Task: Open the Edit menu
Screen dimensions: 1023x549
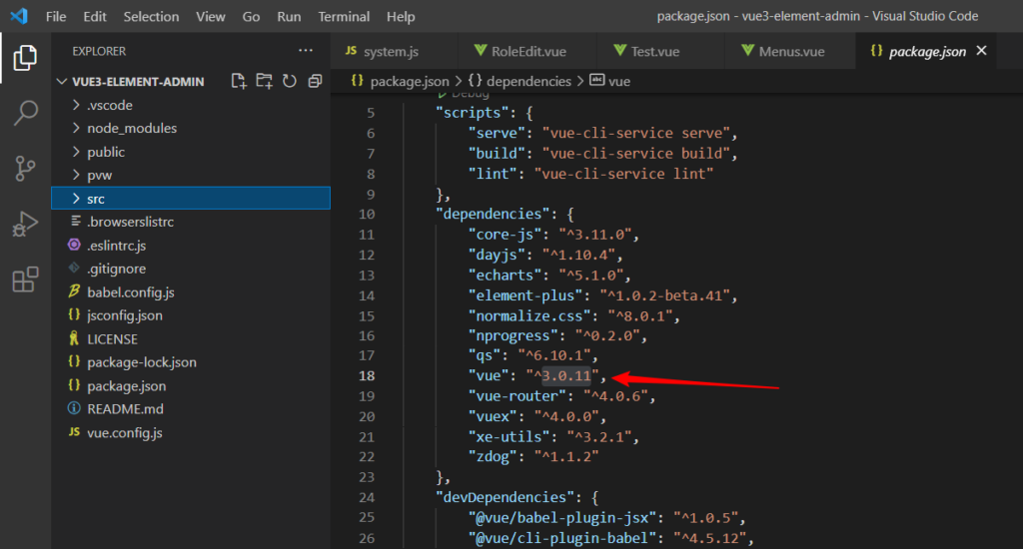Action: [95, 17]
